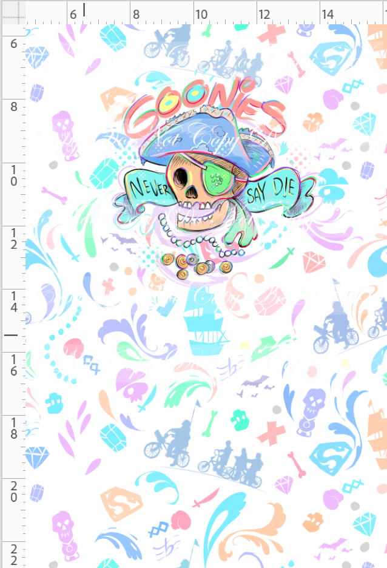This screenshot has width=387, height=568.
Task: Click the 18 mark on vertical ruler
Action: pos(13,427)
